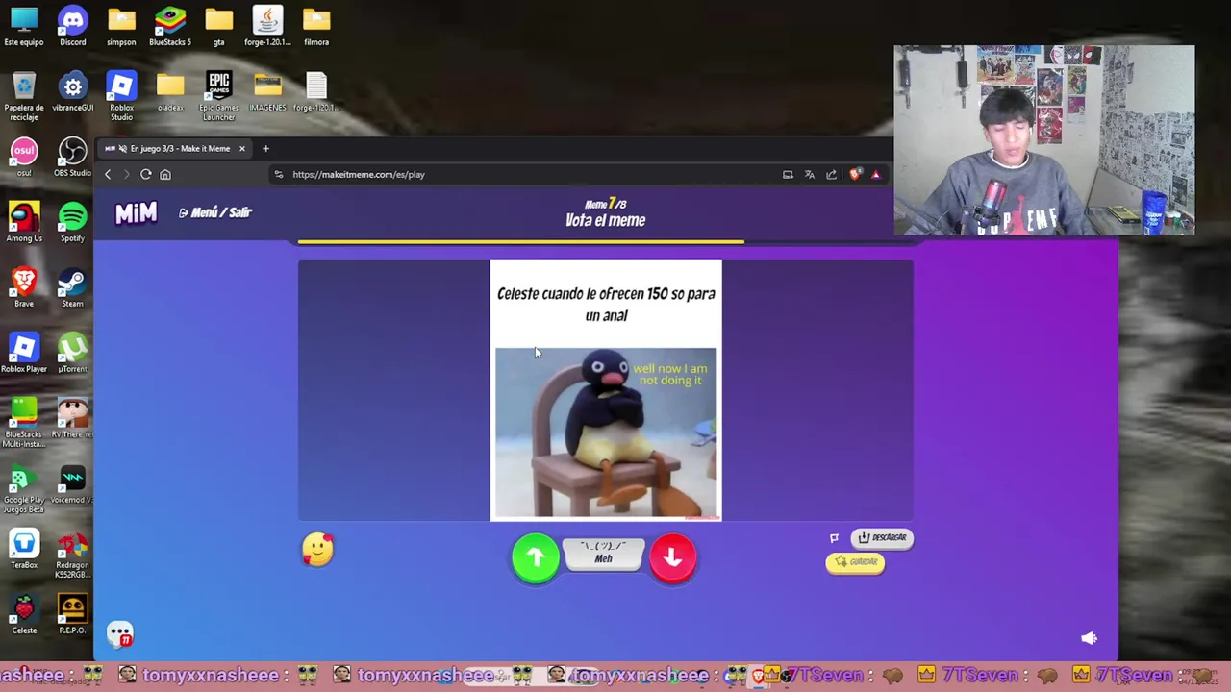This screenshot has height=692, width=1231.
Task: Open Brave browser desktop shortcut
Action: tap(24, 287)
